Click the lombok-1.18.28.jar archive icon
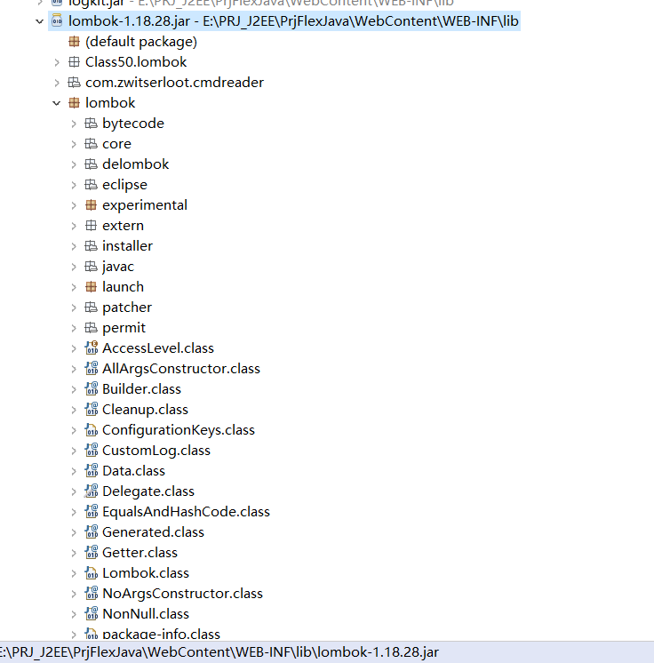 click(57, 20)
